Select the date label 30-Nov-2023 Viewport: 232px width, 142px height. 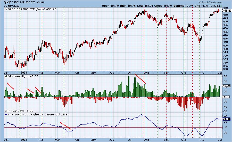[12, 6]
